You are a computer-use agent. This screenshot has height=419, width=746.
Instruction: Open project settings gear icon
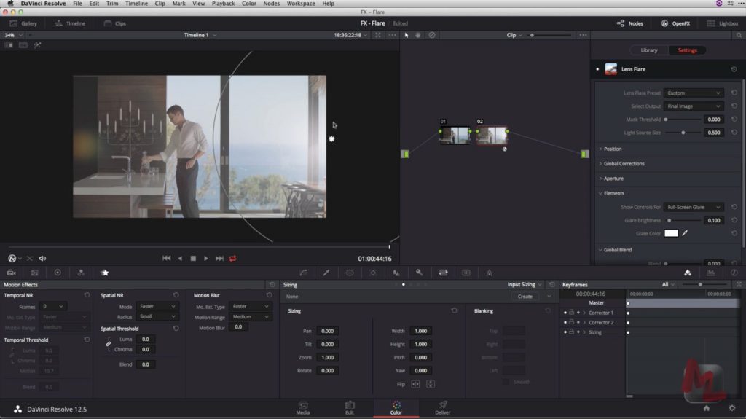coord(731,408)
